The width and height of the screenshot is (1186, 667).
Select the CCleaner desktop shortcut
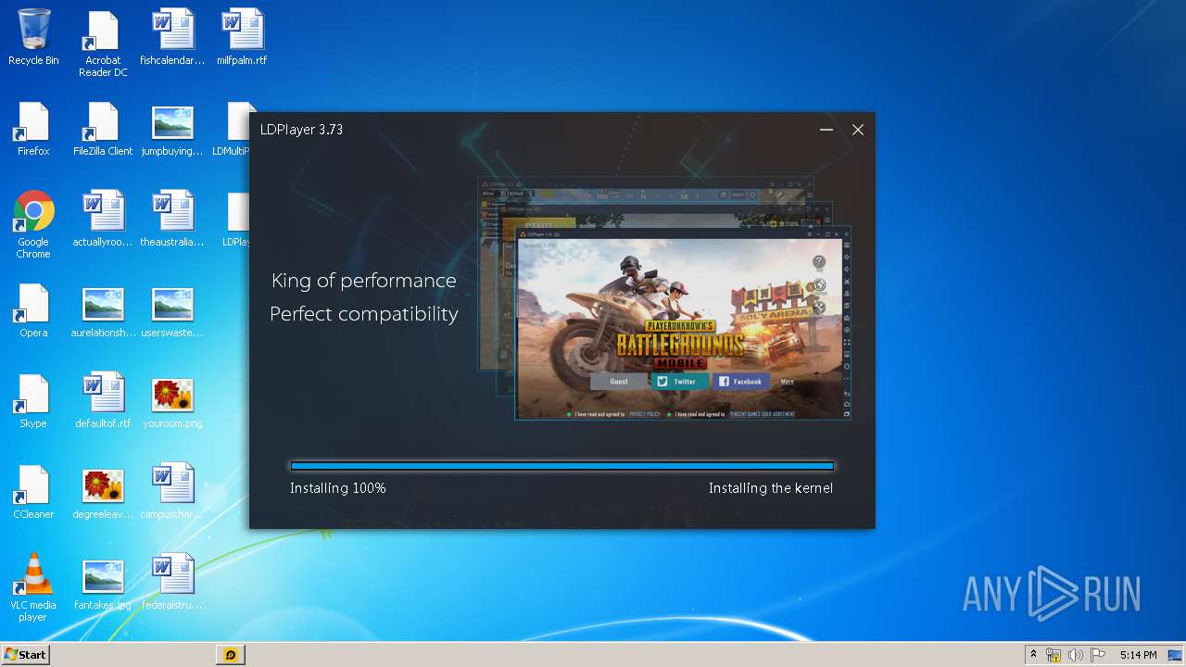click(33, 492)
